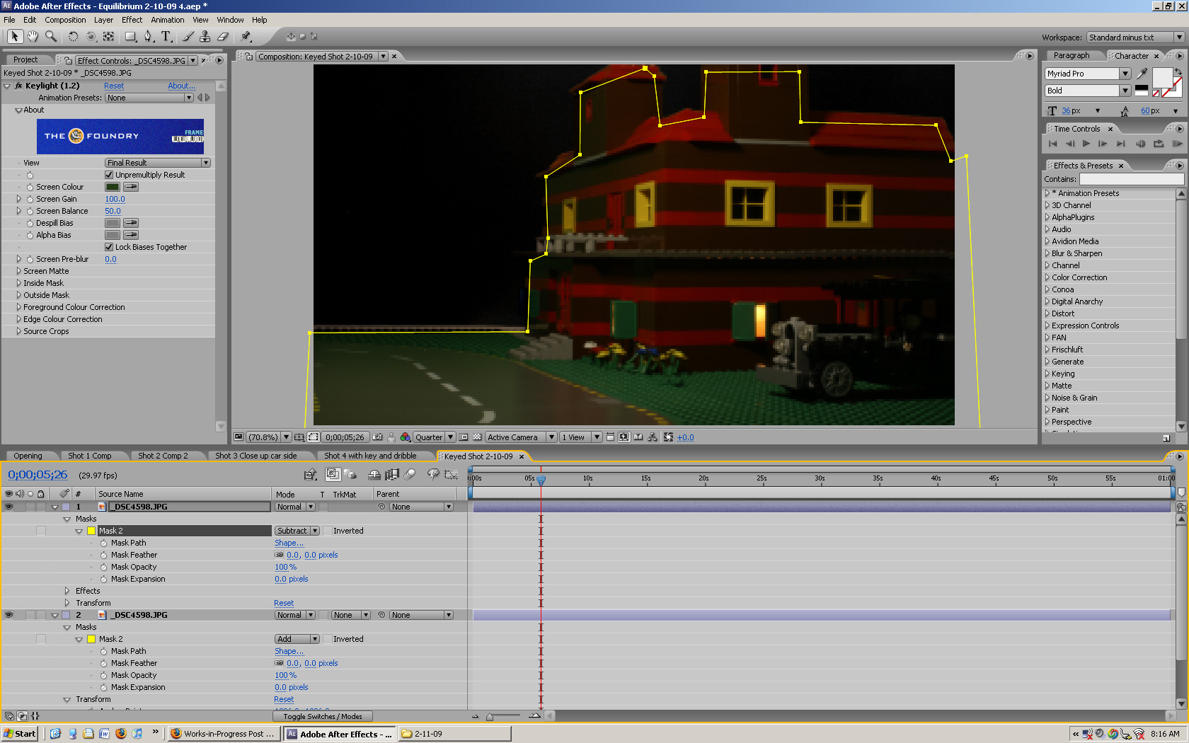Click the Character panel eyedropper
The height and width of the screenshot is (743, 1189).
pyautogui.click(x=1142, y=74)
